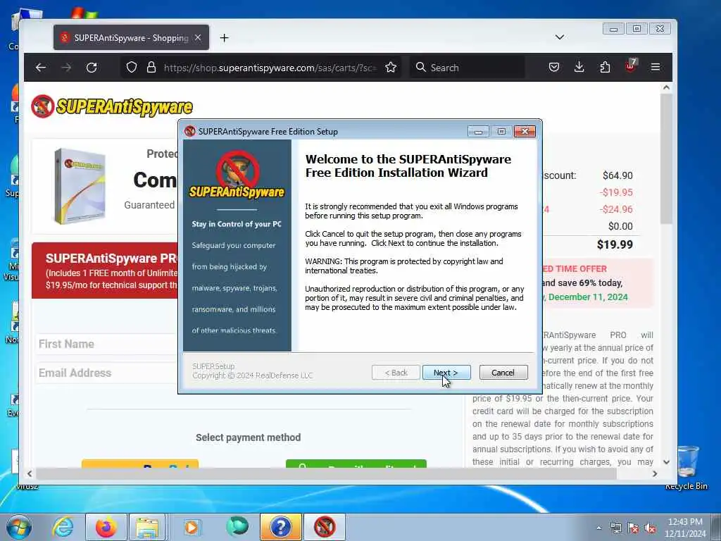Switch to SUPERAntiSpyware setup in taskbar
The height and width of the screenshot is (541, 721).
(325, 527)
